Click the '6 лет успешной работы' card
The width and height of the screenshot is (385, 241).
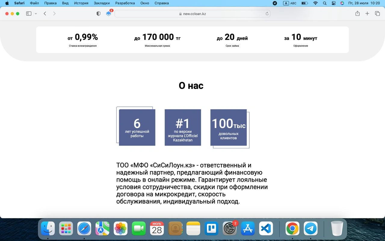pos(137,127)
